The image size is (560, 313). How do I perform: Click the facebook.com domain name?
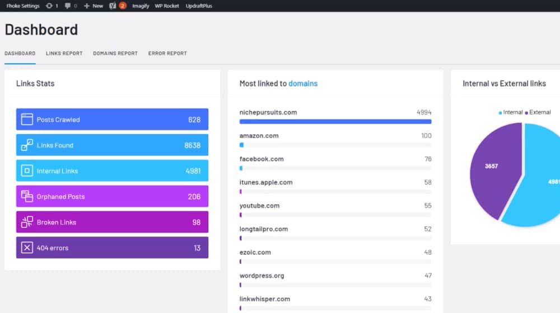(x=262, y=159)
